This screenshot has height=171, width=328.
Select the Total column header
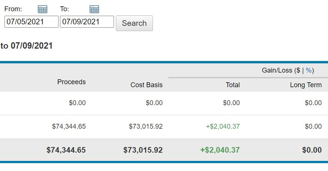232,85
